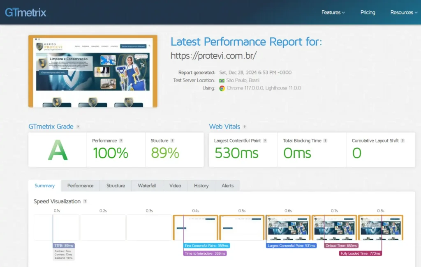Click help icon beside Web Vitals

[x=245, y=127]
